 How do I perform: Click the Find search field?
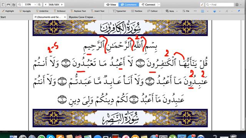point(219,5)
